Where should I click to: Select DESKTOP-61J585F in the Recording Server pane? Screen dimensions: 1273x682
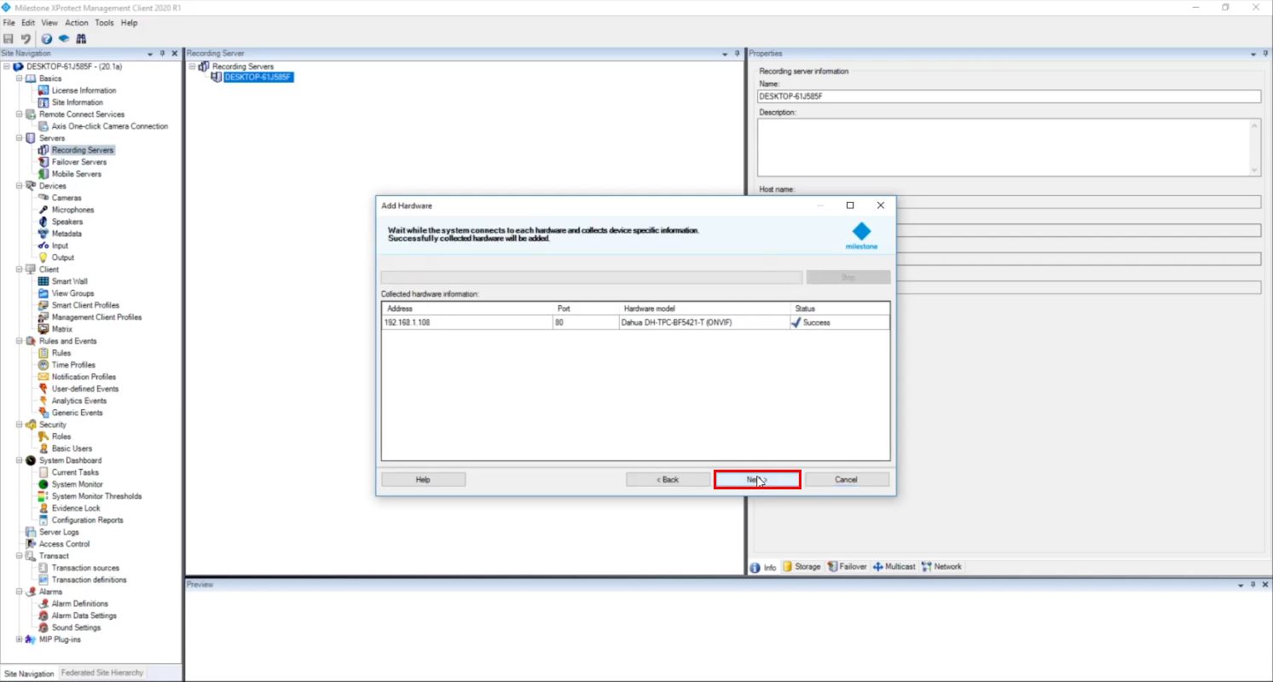(x=258, y=78)
